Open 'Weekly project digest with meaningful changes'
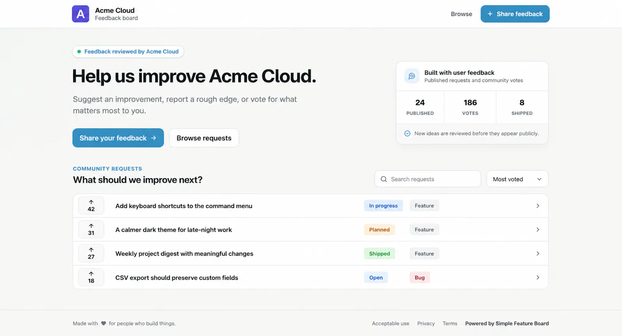 point(184,254)
